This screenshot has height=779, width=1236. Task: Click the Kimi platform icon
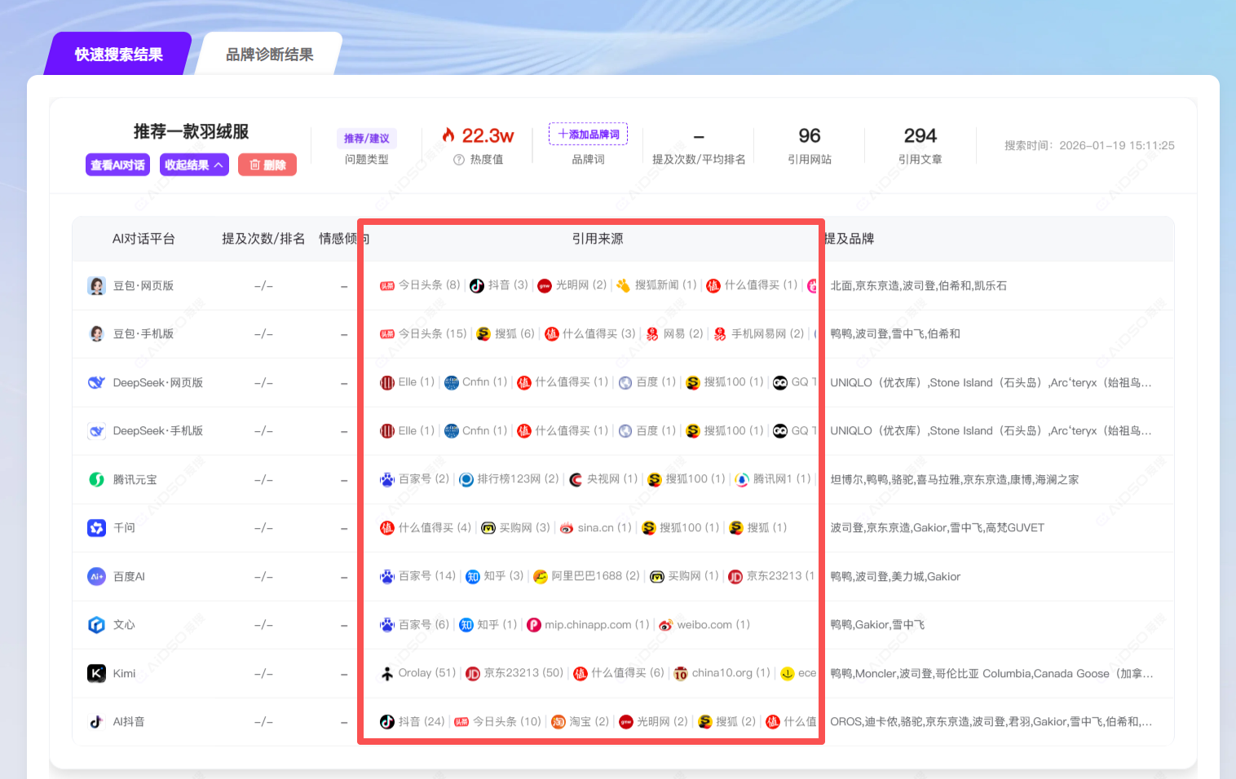click(96, 674)
